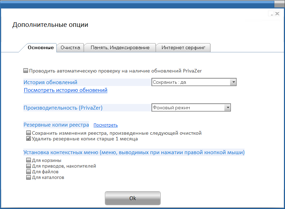Open the Фоновый режим performance dropdown
This screenshot has width=285, height=209.
click(x=227, y=108)
